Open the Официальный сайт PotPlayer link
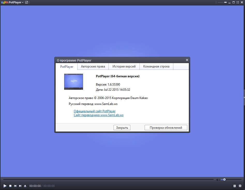Image resolution: width=245 pixels, height=190 pixels. 94,111
